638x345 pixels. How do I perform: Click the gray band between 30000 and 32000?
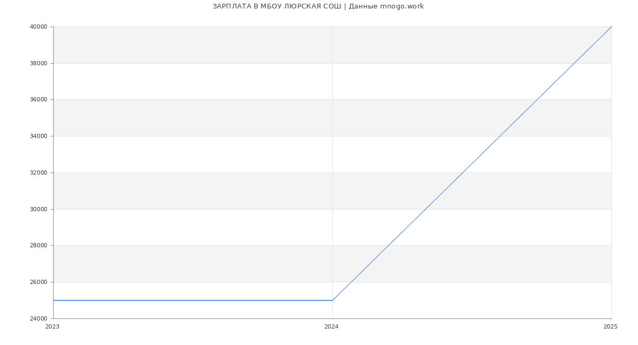click(213, 191)
